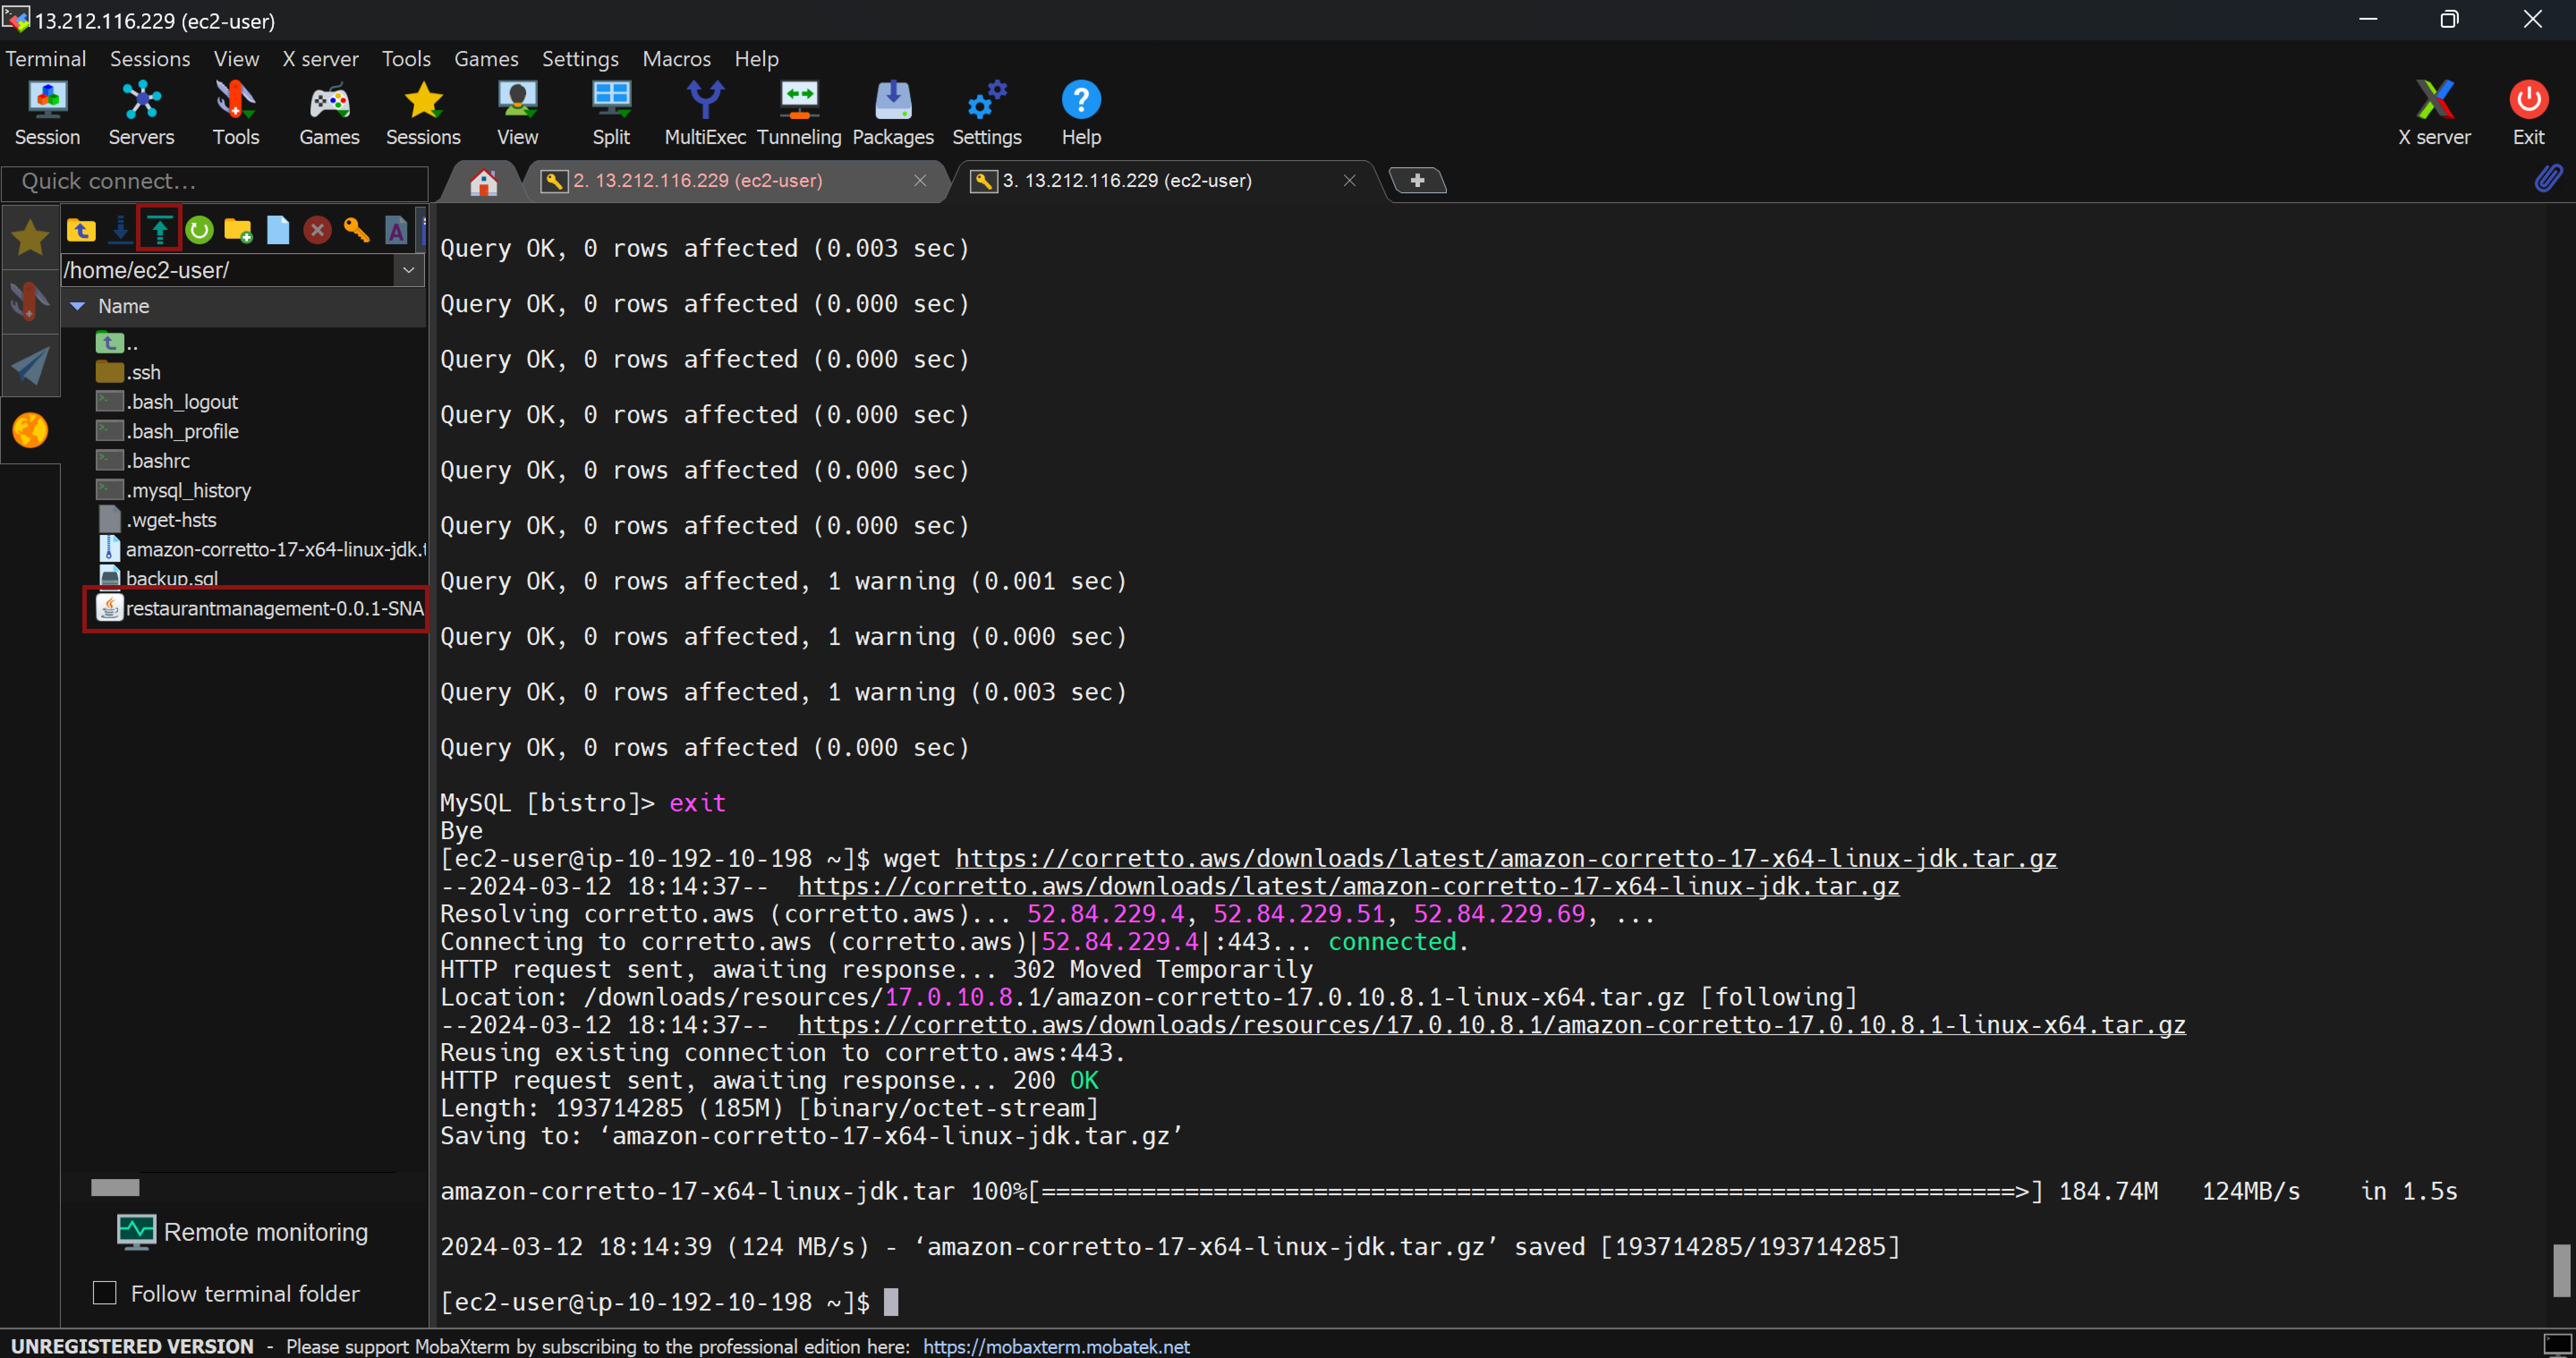This screenshot has width=2576, height=1358.
Task: Click the /home/ec2-user/ path field
Action: (228, 270)
